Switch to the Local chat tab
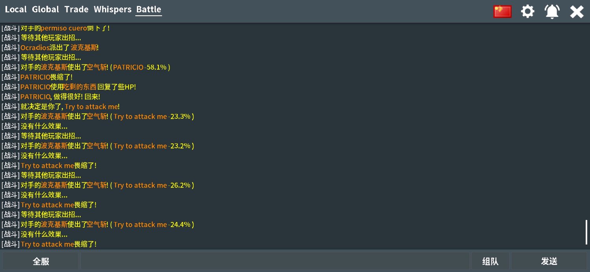Screen dimensions: 590x272 point(16,9)
